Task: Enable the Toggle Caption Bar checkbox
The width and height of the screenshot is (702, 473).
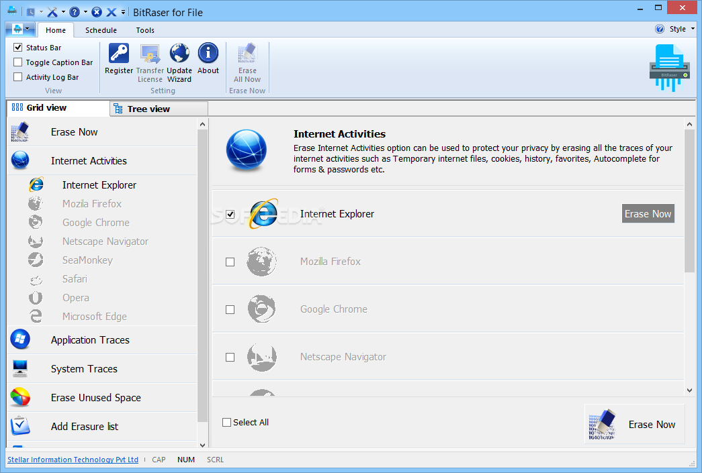Action: click(18, 62)
